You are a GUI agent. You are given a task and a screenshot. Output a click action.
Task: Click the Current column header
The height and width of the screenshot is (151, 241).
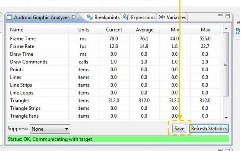tap(114, 30)
